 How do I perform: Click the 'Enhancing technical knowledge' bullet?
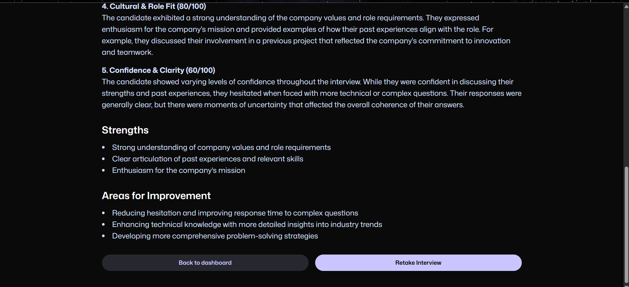click(247, 225)
